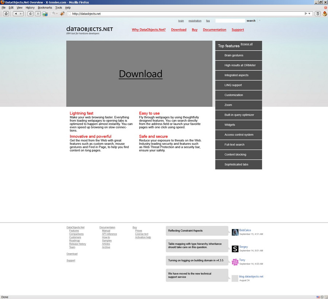
Task: Click the footer API reference link
Action: tap(109, 234)
